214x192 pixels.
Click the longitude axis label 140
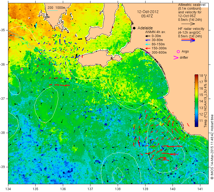tap(173, 189)
